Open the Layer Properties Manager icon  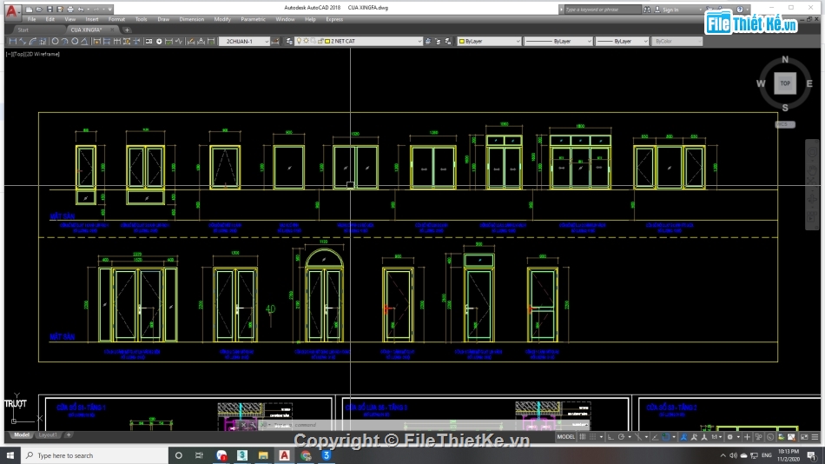[x=289, y=41]
